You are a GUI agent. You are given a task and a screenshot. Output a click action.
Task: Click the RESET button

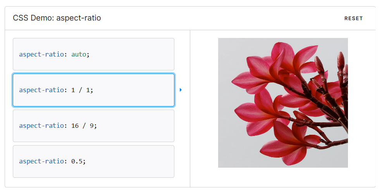pyautogui.click(x=353, y=18)
